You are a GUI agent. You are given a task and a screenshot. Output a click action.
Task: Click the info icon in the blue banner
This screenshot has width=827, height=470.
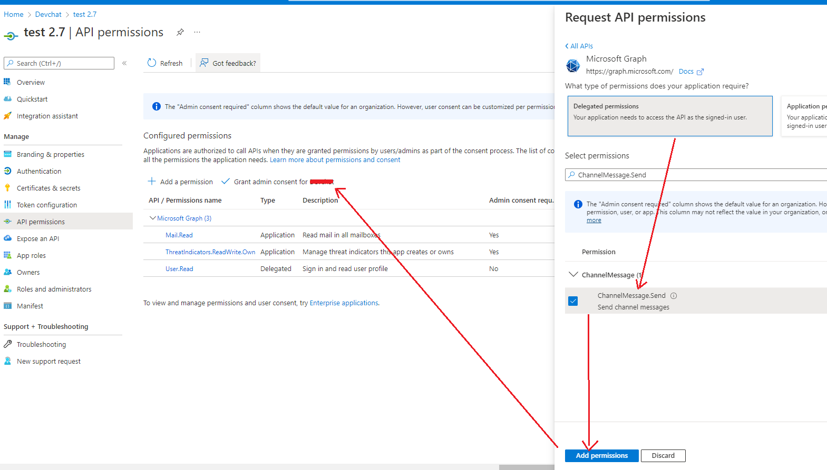[x=157, y=106]
